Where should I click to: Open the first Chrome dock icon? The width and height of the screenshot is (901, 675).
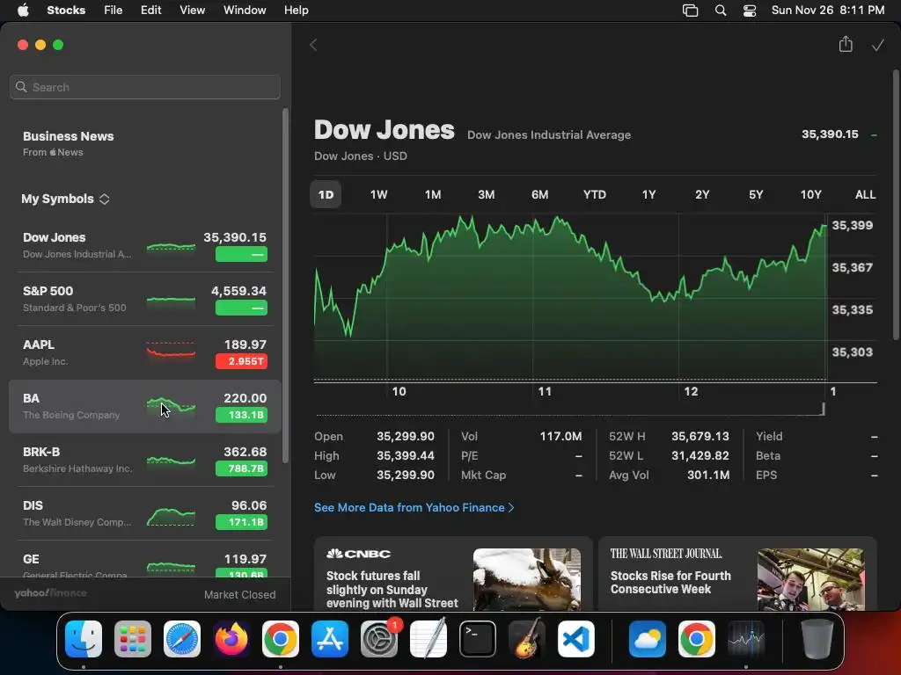tap(281, 639)
